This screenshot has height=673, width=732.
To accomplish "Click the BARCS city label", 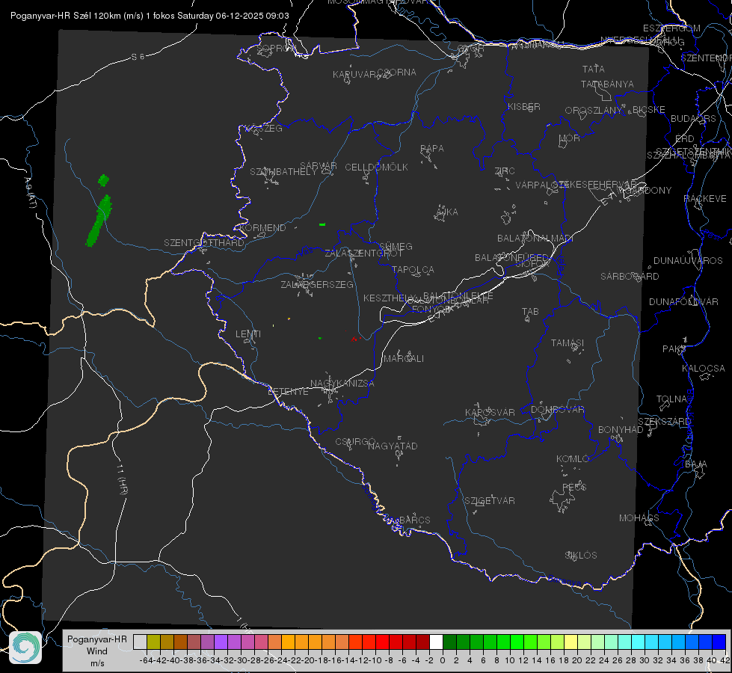I will point(414,520).
